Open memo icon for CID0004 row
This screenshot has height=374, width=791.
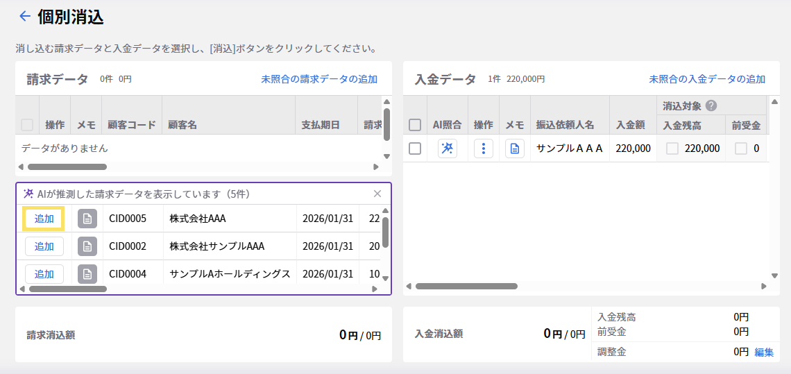[87, 274]
